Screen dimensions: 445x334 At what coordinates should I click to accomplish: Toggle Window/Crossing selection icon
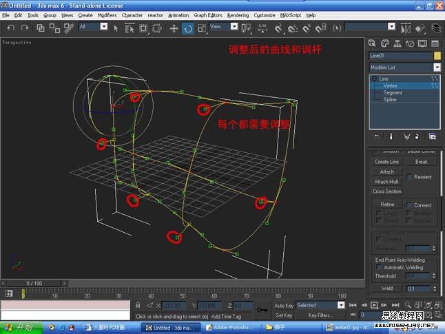tap(157, 28)
